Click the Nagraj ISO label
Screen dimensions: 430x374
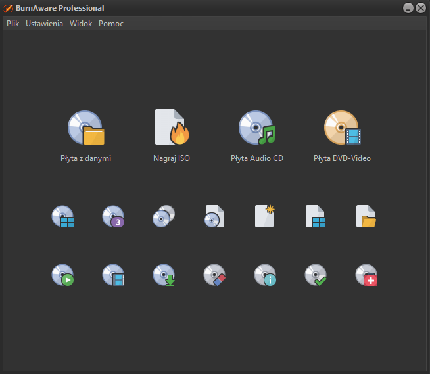tap(172, 158)
